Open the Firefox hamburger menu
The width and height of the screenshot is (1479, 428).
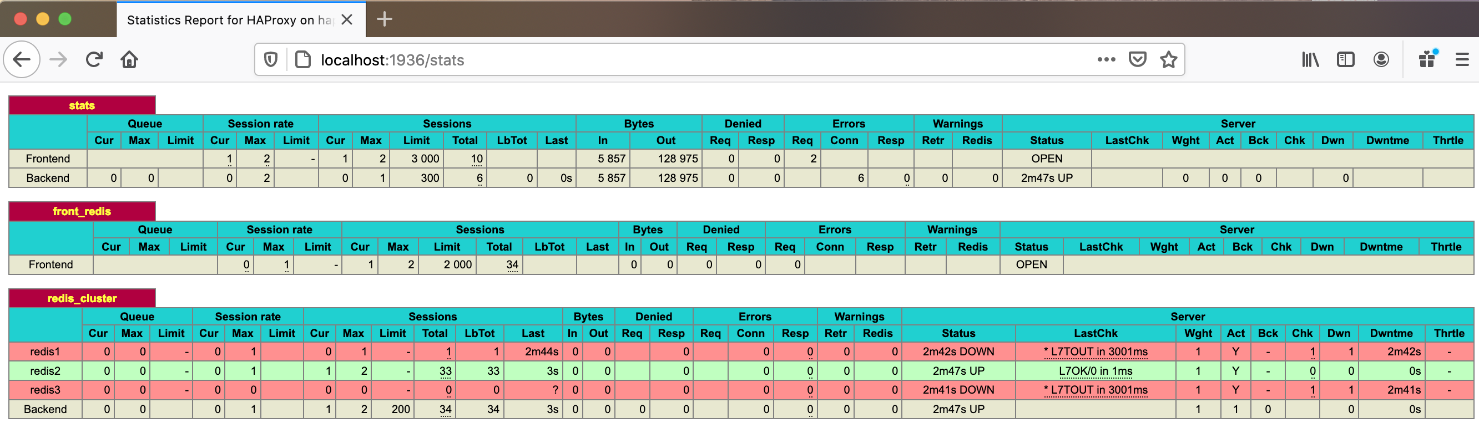pyautogui.click(x=1462, y=59)
